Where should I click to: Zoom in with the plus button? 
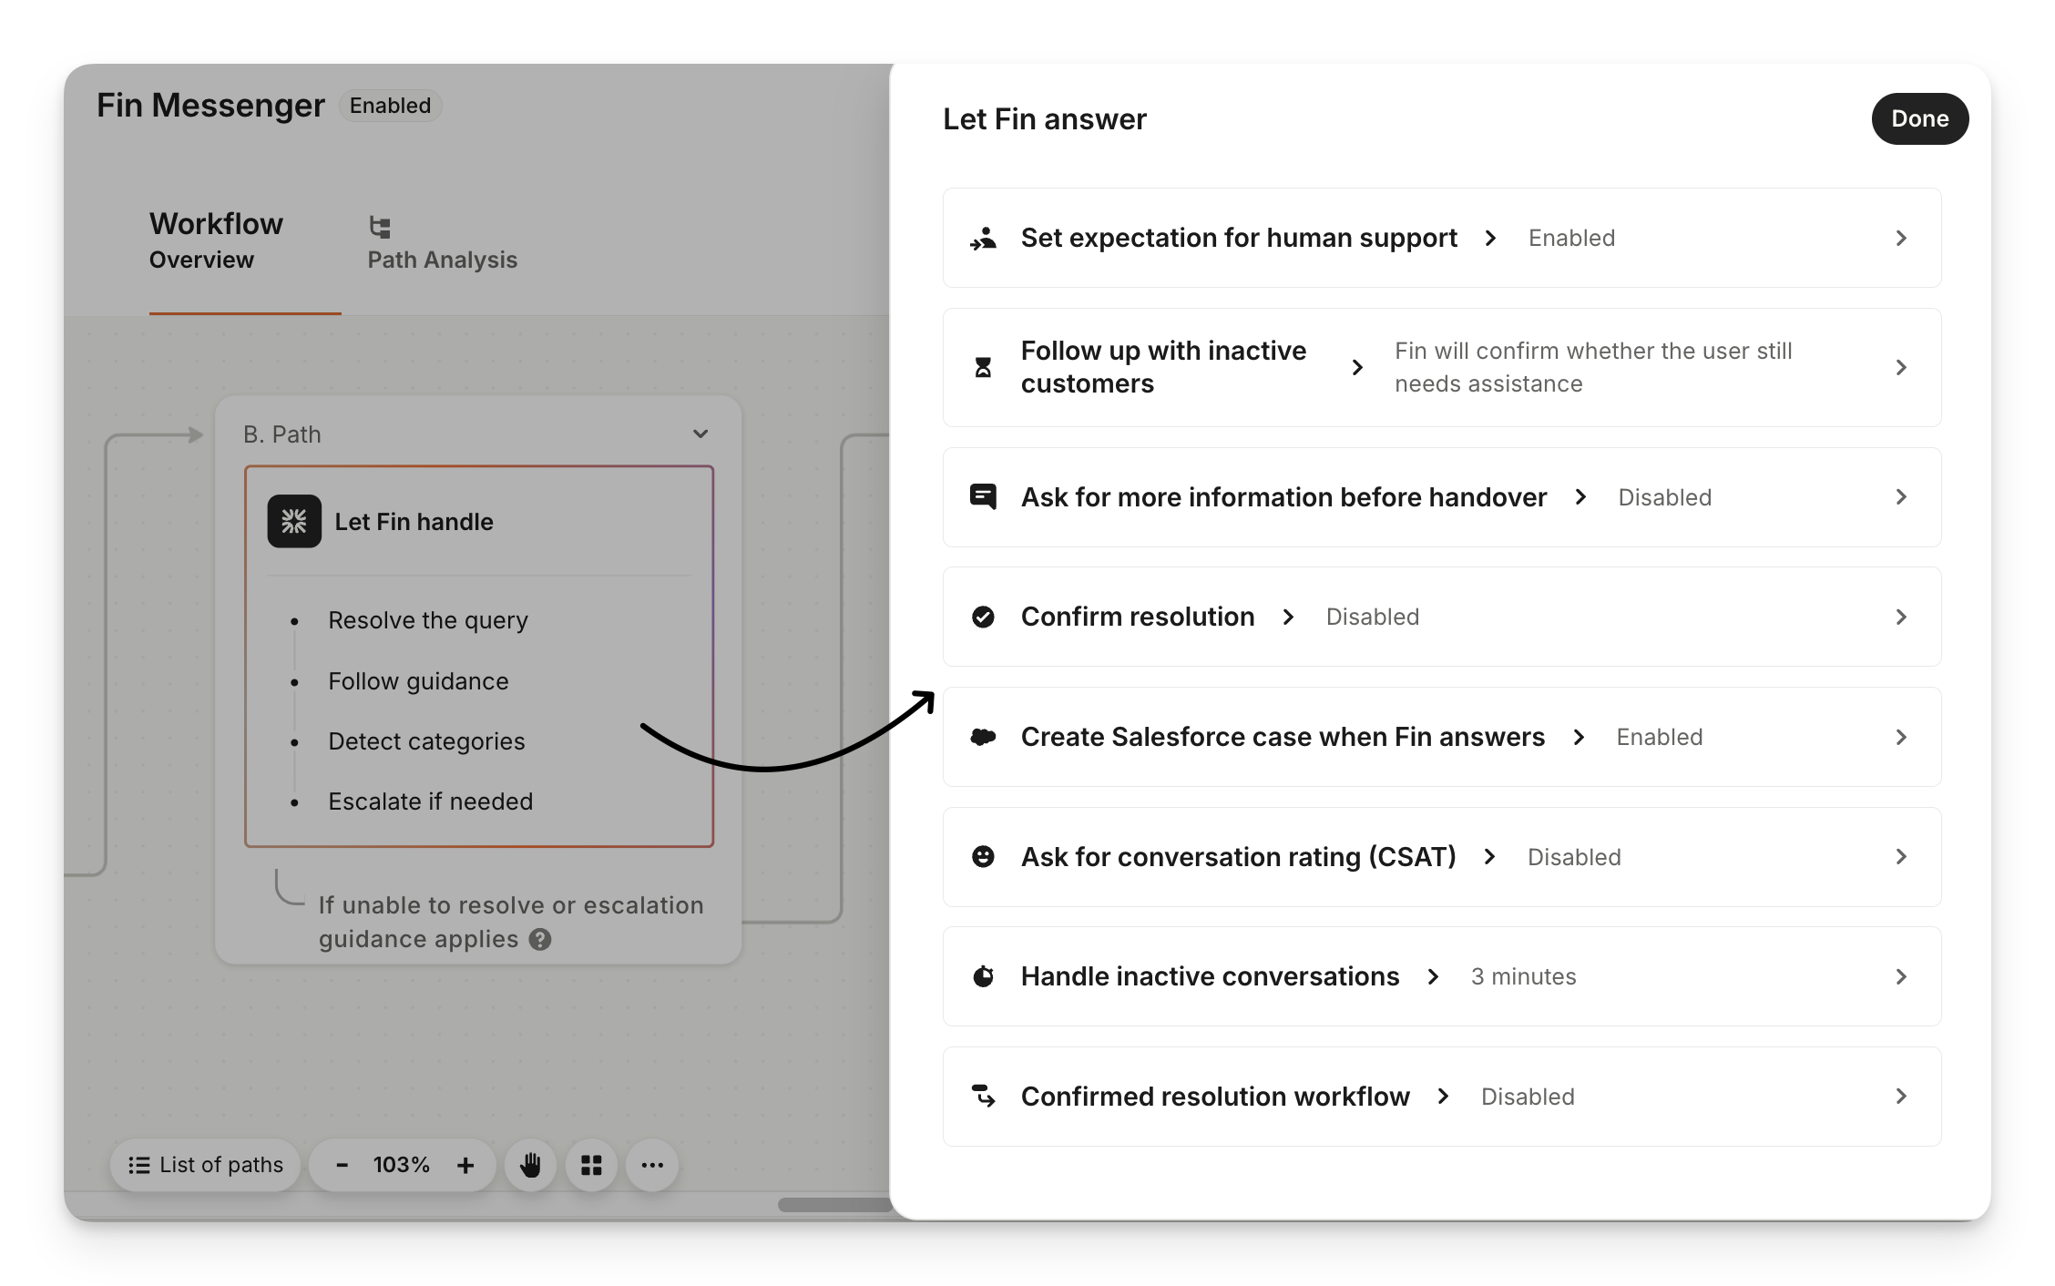coord(465,1165)
